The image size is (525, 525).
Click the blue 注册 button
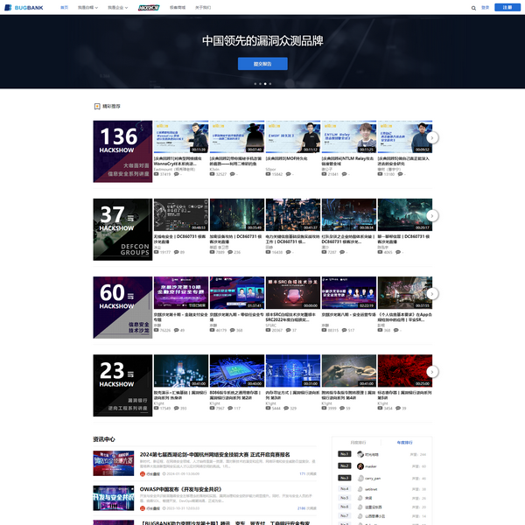click(x=507, y=7)
